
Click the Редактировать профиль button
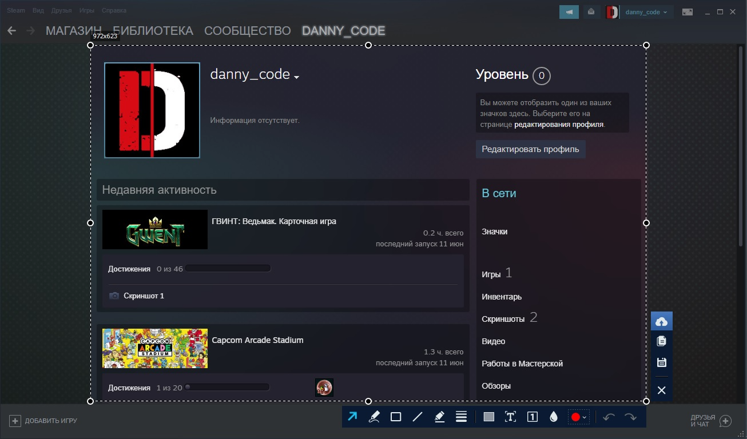point(530,149)
